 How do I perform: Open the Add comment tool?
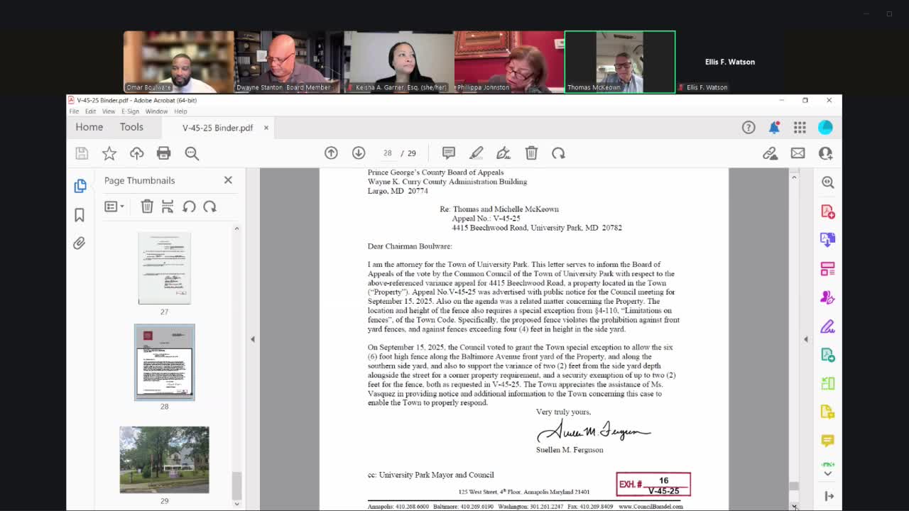448,153
